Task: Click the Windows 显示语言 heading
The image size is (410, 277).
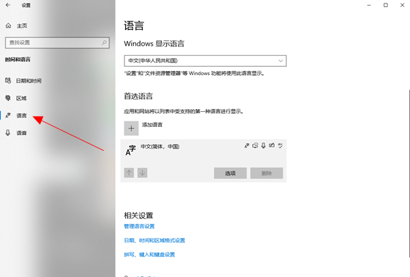Action: coord(154,44)
